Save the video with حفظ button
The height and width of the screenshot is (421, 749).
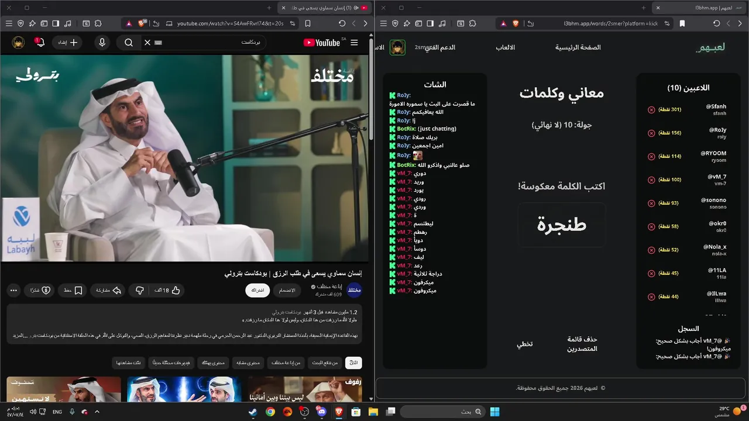tap(73, 290)
